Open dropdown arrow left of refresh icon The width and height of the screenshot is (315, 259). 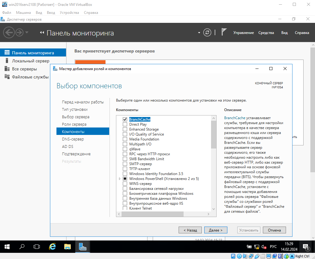(199, 33)
